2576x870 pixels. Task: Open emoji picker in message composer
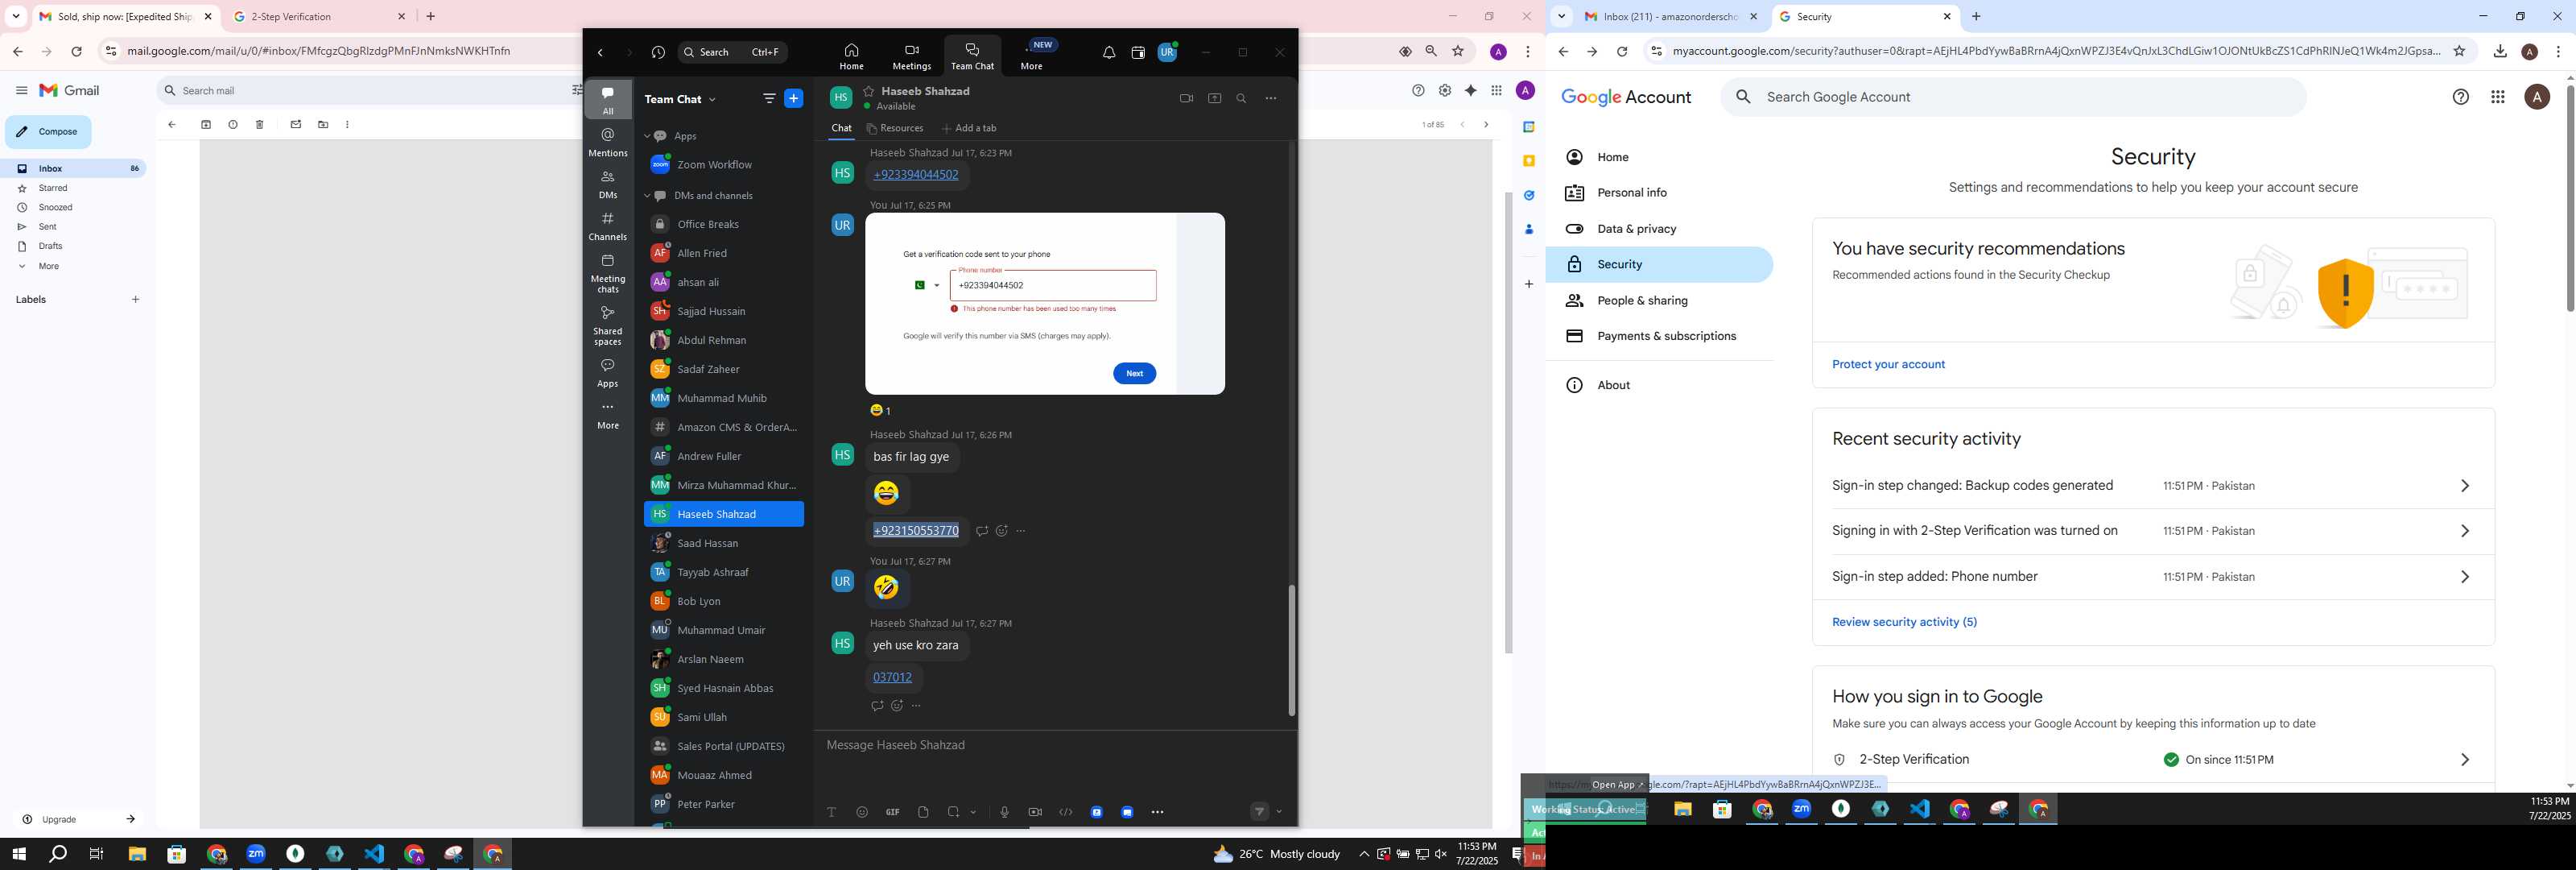(862, 812)
